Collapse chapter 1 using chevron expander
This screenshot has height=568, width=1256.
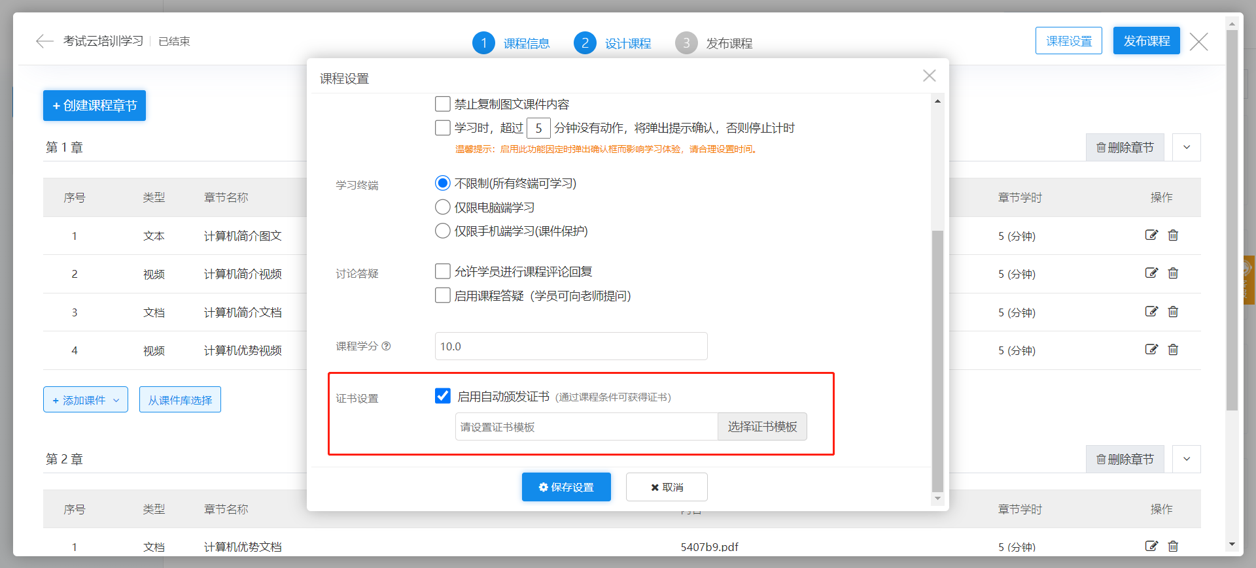pos(1186,148)
